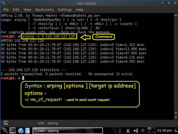Open the Settings menu

point(65,9)
